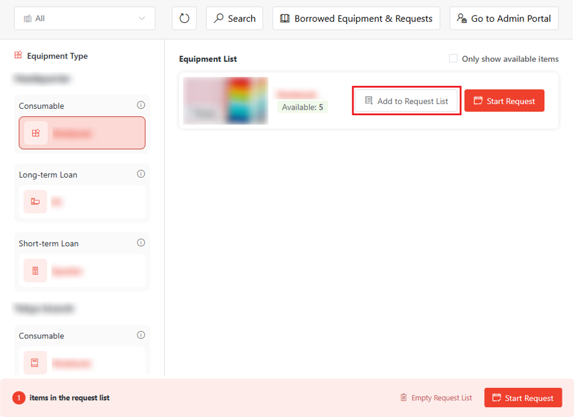Click Empty Request List link
The width and height of the screenshot is (574, 417).
[x=436, y=398]
